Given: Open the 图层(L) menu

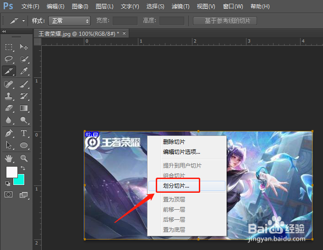Looking at the screenshot, I should [x=104, y=6].
